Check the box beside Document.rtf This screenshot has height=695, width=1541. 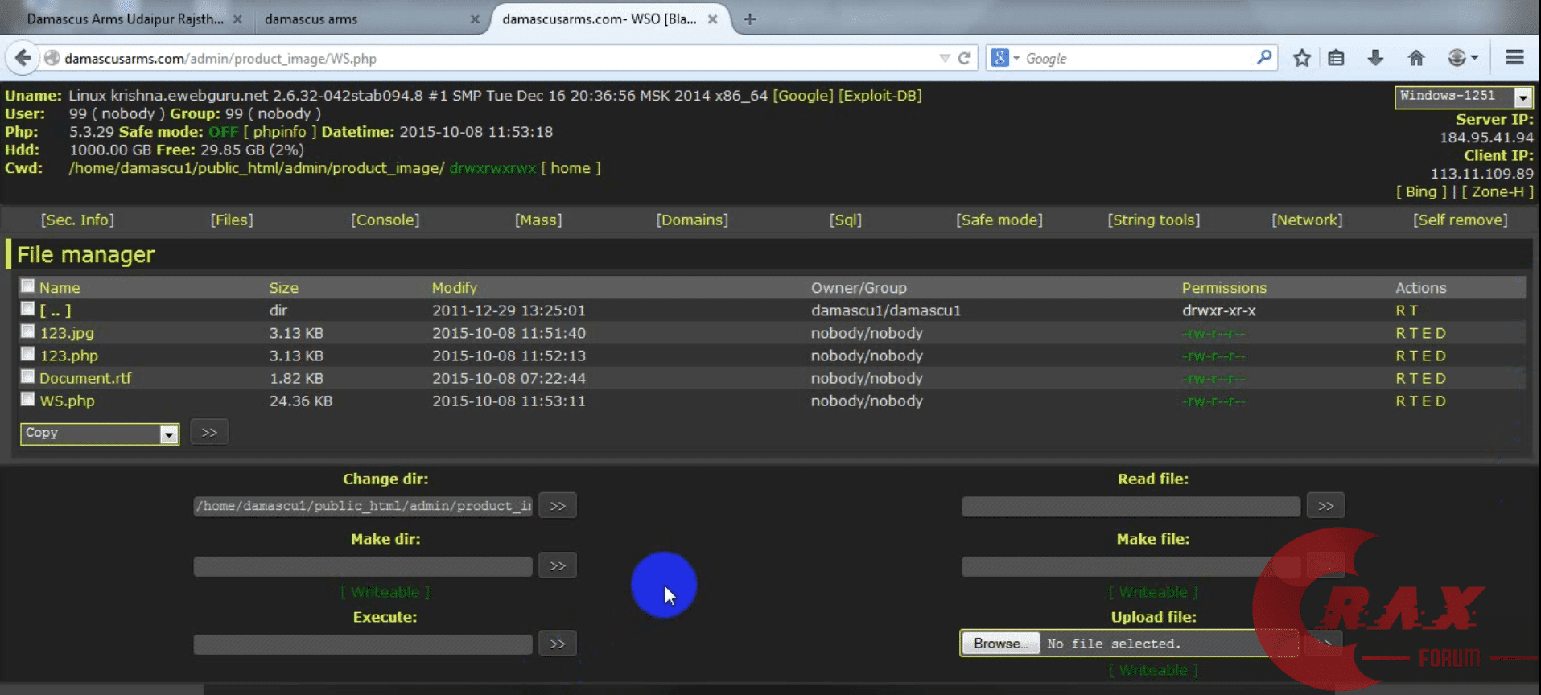[x=28, y=376]
